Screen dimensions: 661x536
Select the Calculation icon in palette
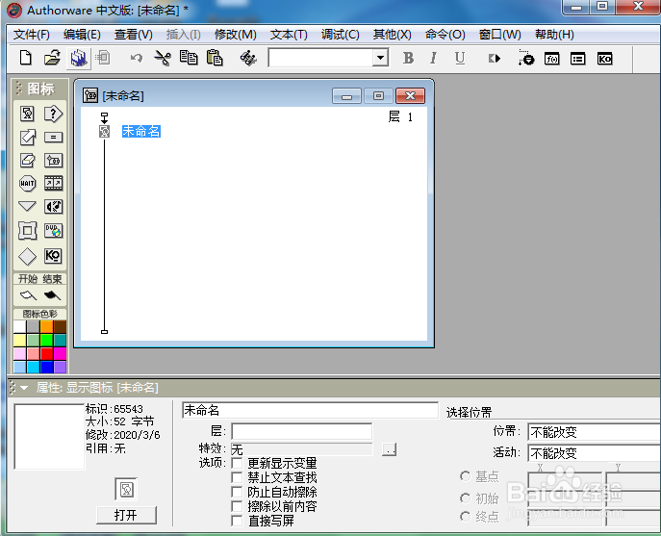[x=53, y=137]
